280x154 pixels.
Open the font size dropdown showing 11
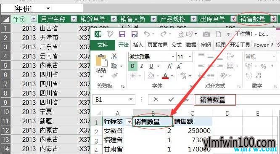(190, 57)
